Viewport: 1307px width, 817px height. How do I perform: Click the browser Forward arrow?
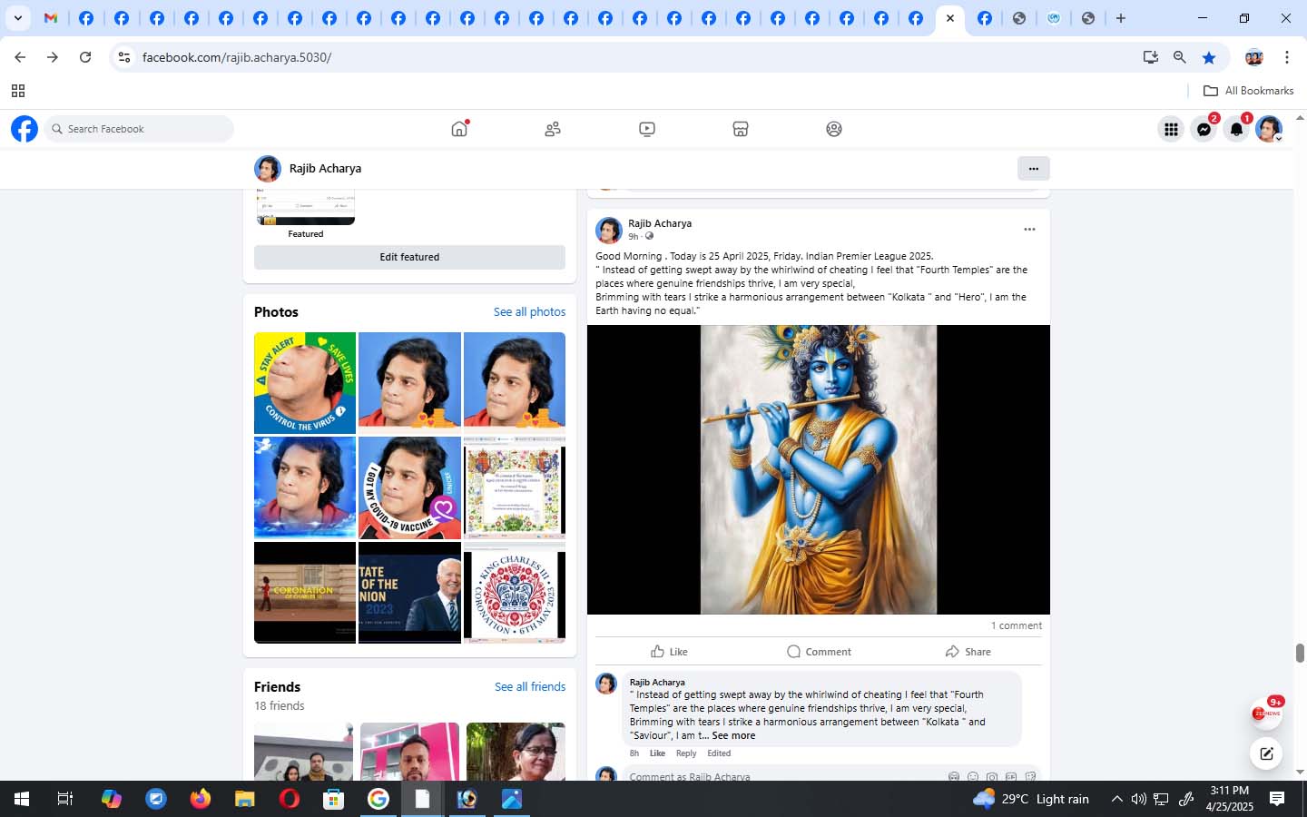click(x=53, y=57)
